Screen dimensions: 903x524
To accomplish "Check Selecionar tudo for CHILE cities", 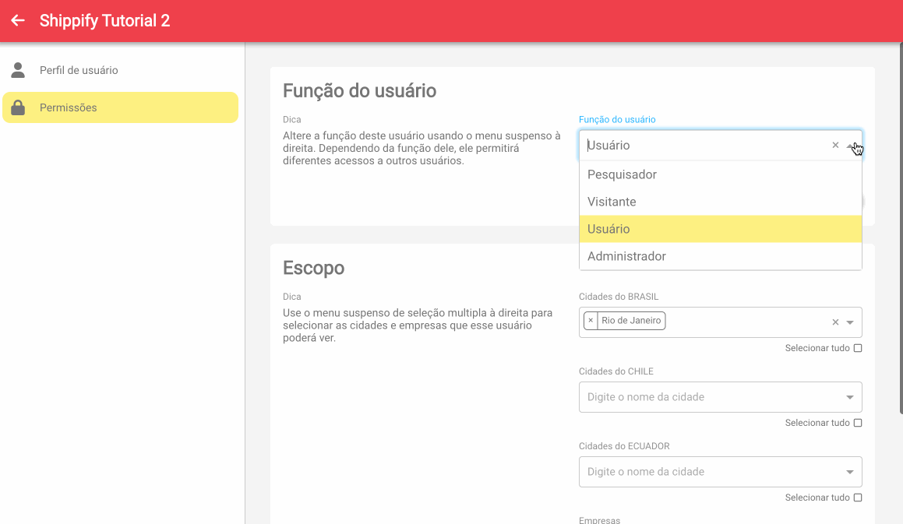I will tap(858, 423).
